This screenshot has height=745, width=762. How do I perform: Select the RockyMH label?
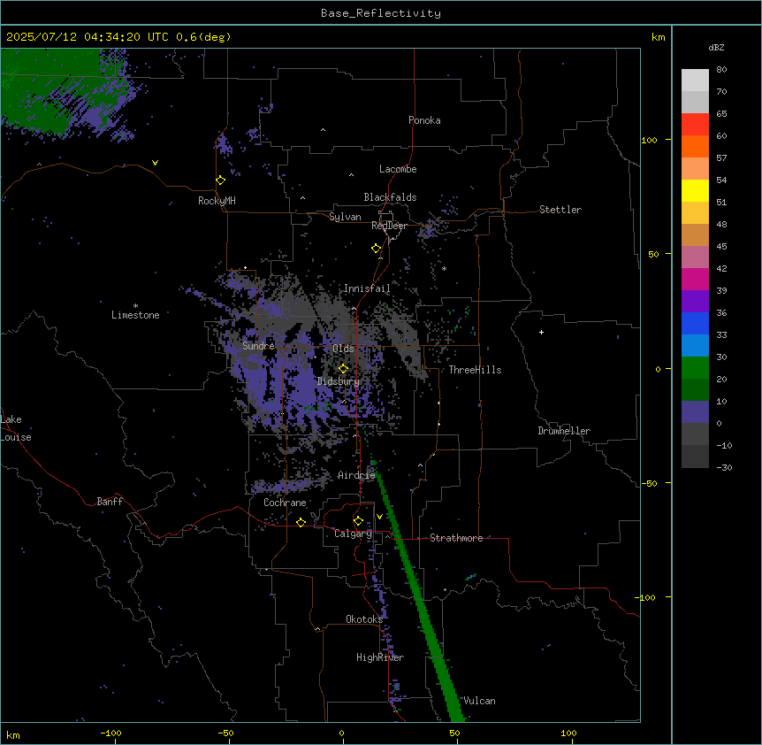click(217, 201)
